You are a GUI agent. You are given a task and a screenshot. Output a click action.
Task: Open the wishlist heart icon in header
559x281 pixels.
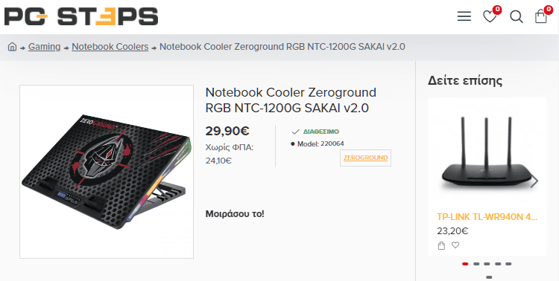490,16
